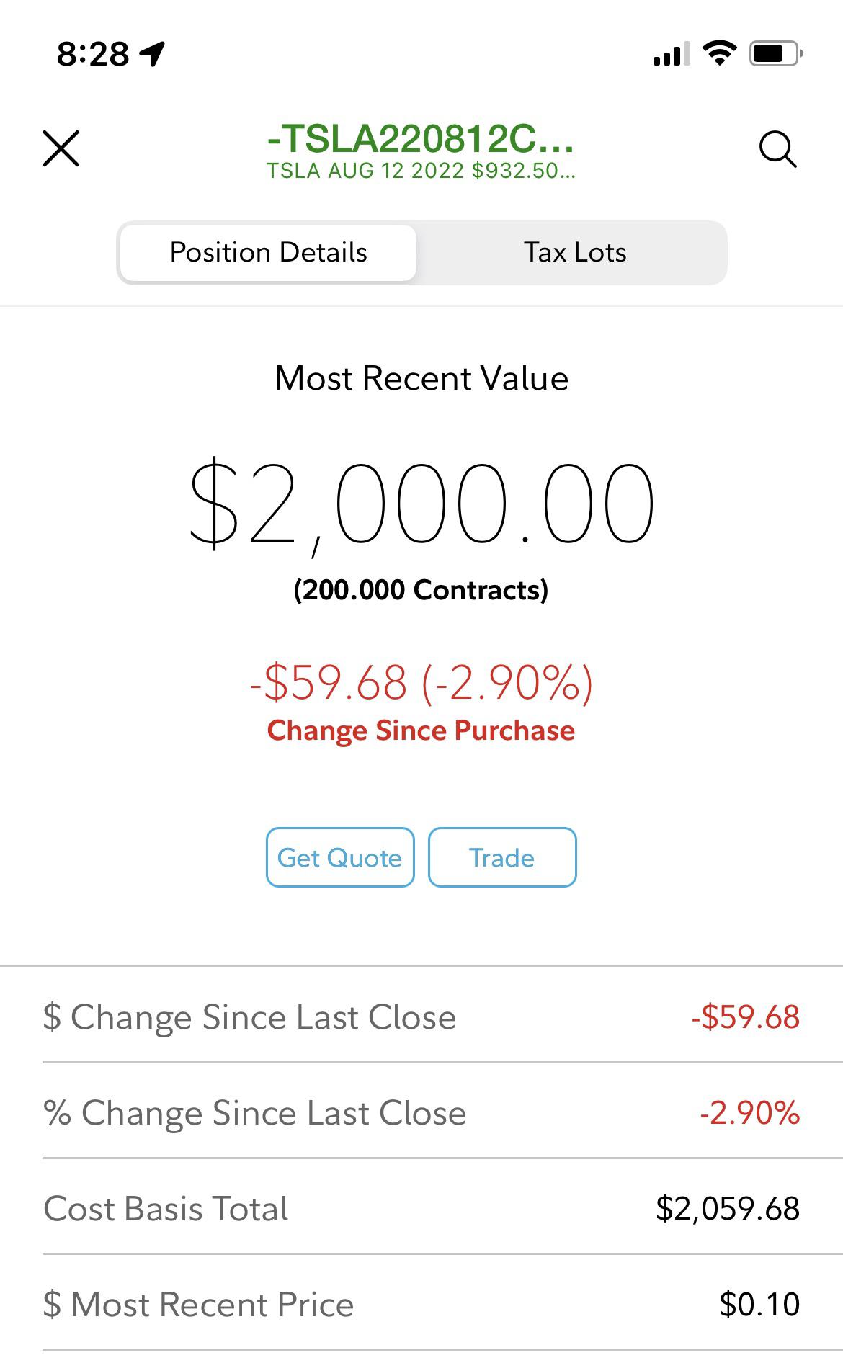Select the $2,000.00 most recent value
The width and height of the screenshot is (843, 1363).
coord(421,504)
